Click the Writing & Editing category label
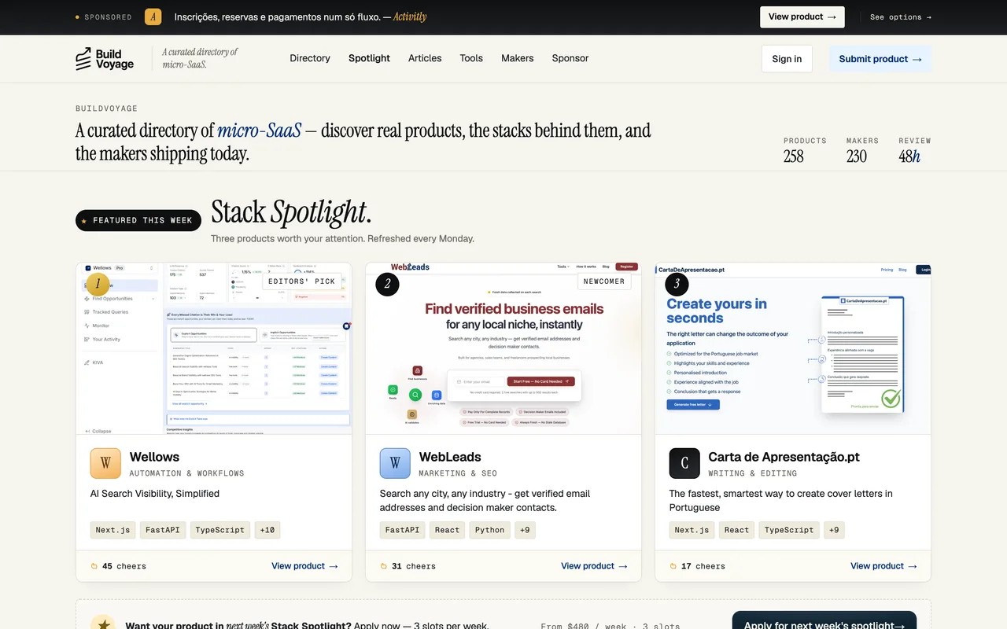1007x629 pixels. tap(753, 473)
